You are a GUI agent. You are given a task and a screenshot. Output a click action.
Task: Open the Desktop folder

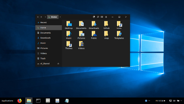coord(69,25)
